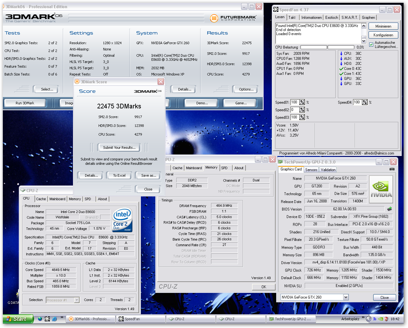Open Internet Explorer from the quick launch

click(x=54, y=319)
